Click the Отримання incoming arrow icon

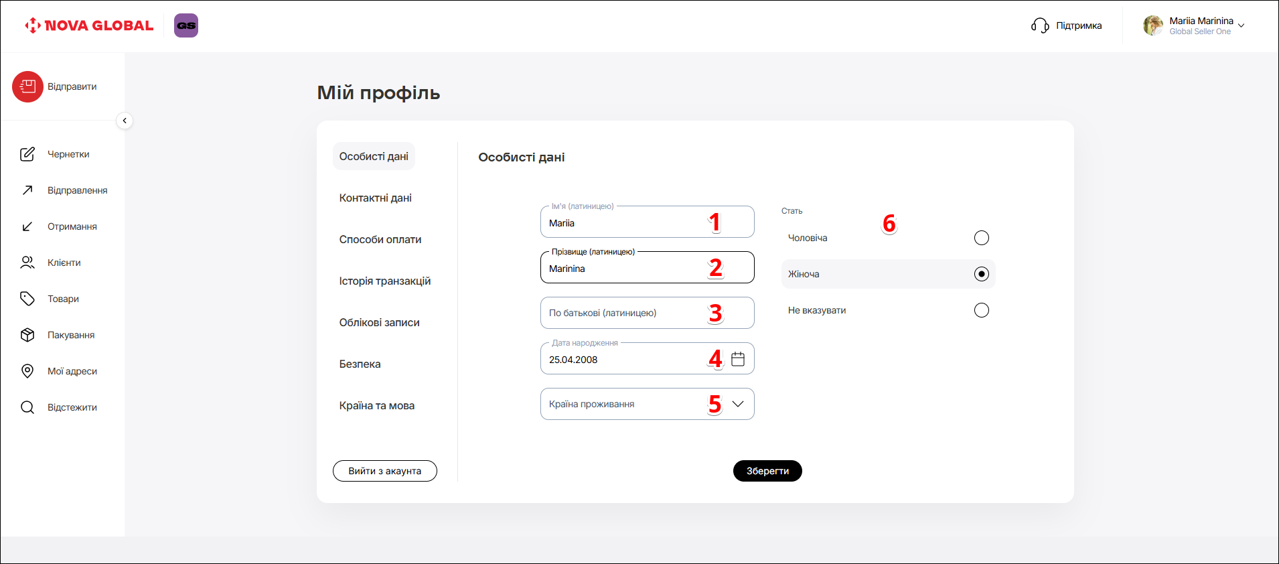[x=27, y=226]
